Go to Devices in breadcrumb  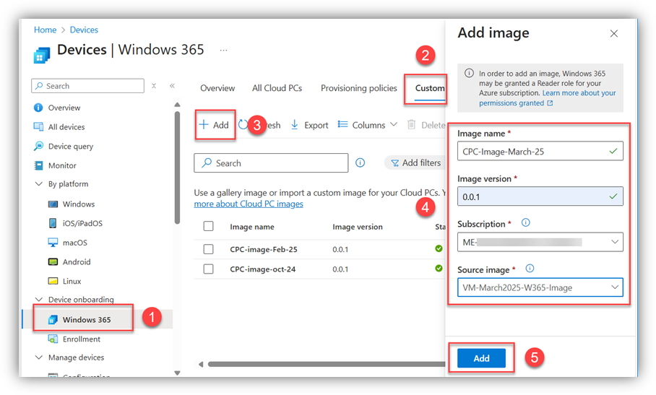[x=84, y=30]
